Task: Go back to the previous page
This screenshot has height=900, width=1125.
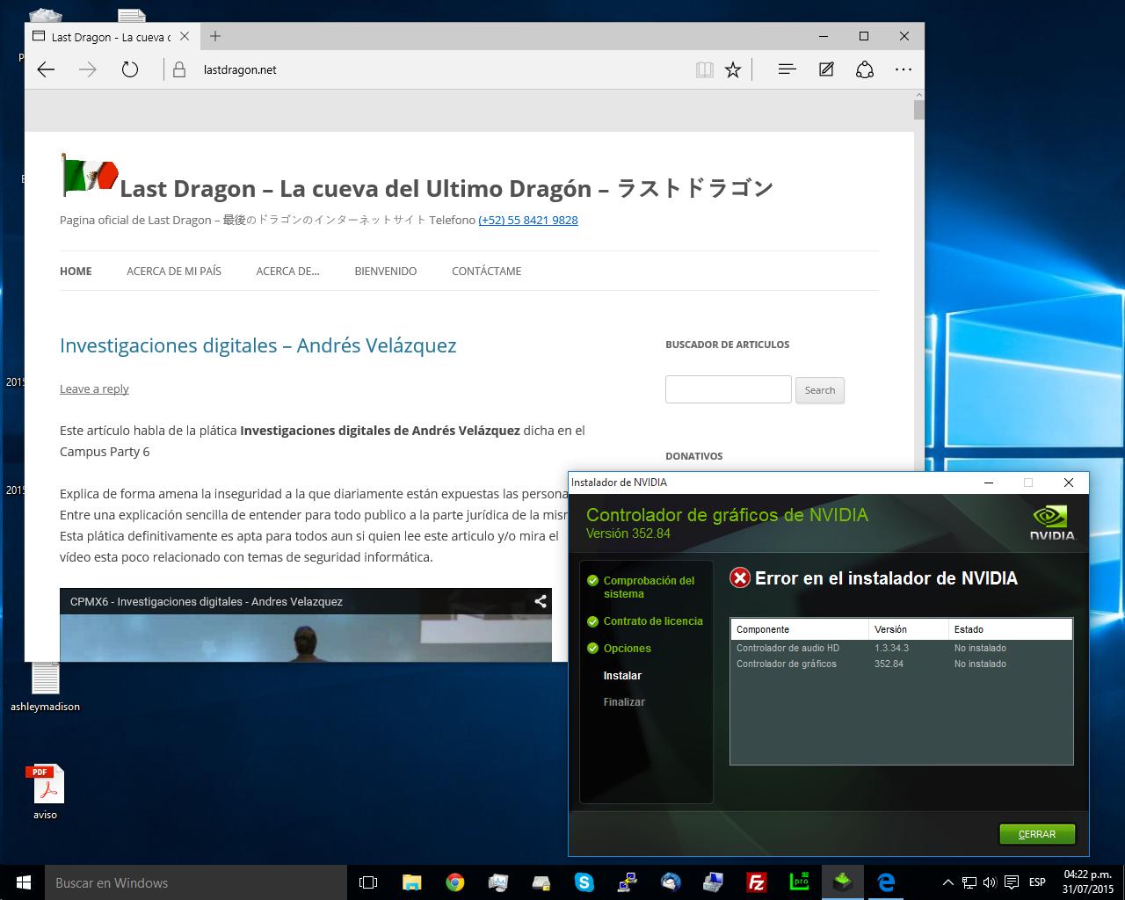Action: click(46, 69)
